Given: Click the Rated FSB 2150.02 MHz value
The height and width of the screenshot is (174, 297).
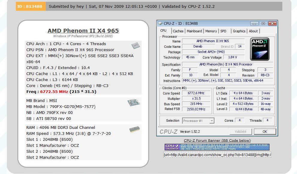Looking at the screenshot, I should tap(196, 109).
